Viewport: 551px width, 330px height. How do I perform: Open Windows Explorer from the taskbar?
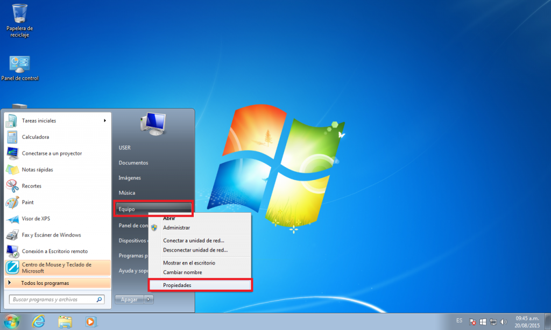coord(65,321)
